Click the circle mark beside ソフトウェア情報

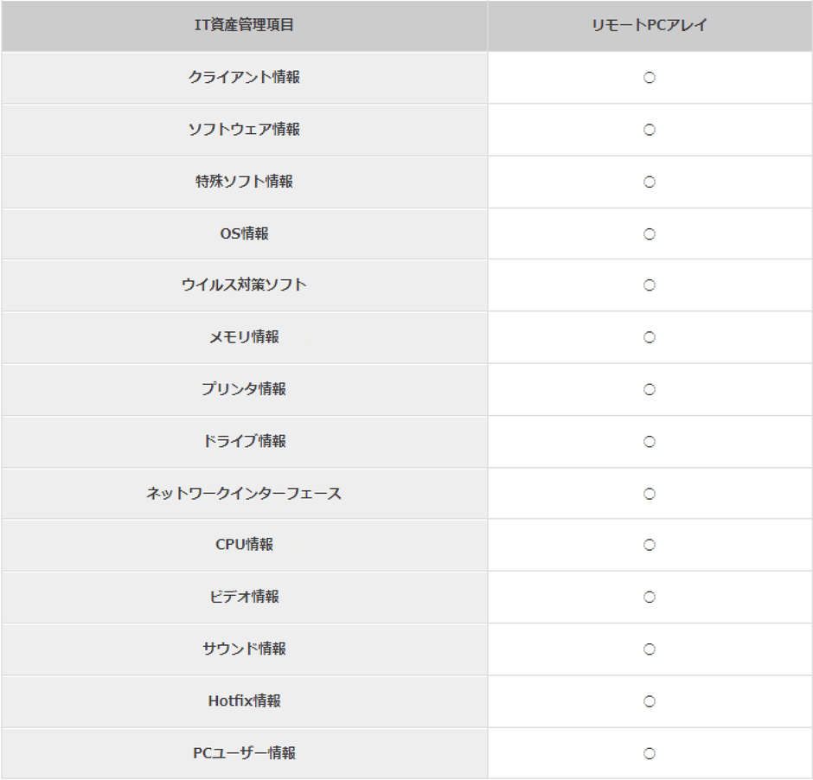(650, 130)
